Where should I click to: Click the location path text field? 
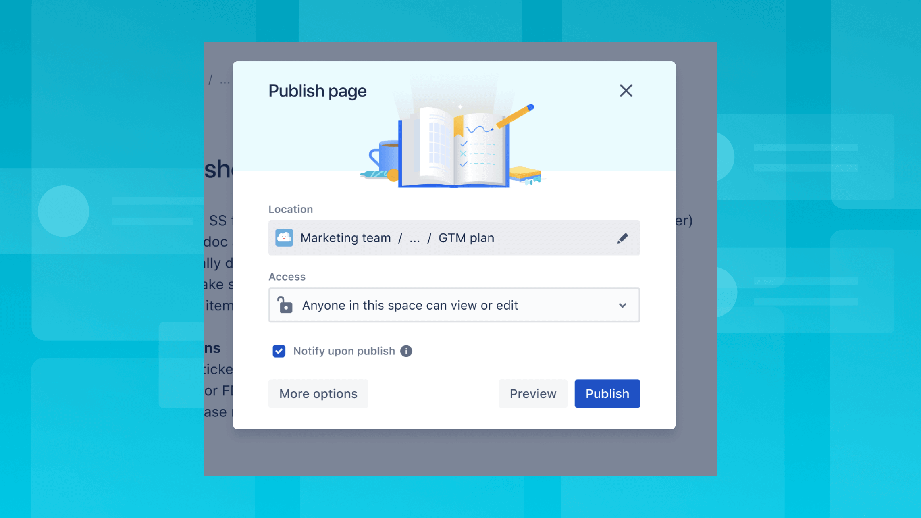coord(453,237)
